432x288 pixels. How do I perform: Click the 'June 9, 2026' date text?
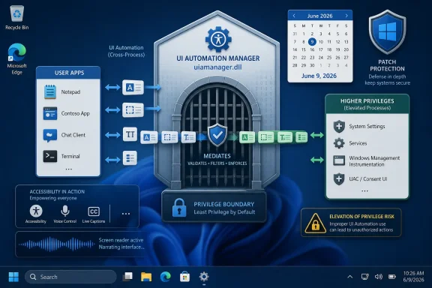pyautogui.click(x=319, y=76)
